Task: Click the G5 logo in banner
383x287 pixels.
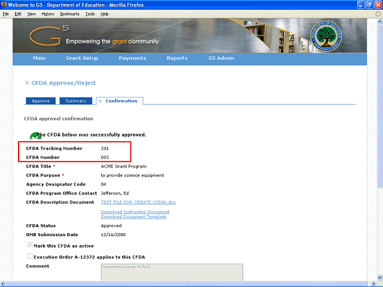Action: [49, 35]
